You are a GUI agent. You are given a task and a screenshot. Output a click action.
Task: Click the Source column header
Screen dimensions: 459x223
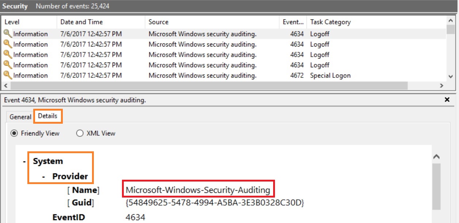tap(212, 22)
